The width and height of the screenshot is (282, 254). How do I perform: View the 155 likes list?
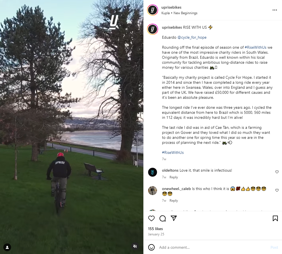coord(155,229)
